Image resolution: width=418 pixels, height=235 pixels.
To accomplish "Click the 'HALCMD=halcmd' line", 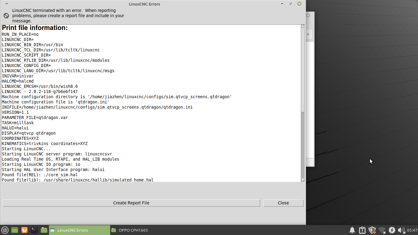I will 18,81.
